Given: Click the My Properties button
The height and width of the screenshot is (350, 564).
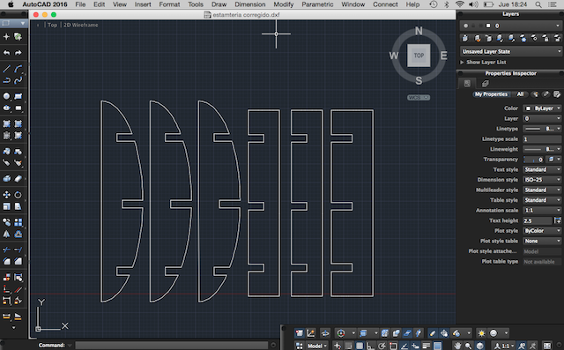Looking at the screenshot, I should click(491, 94).
